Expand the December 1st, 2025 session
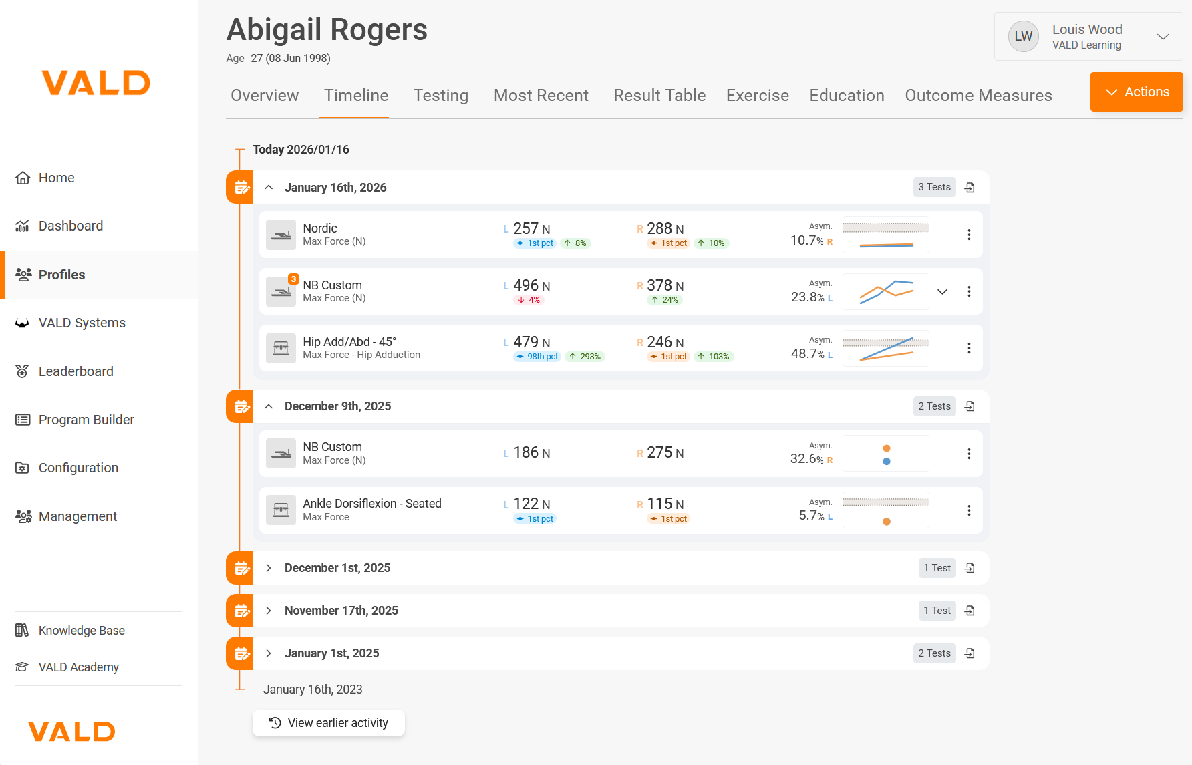This screenshot has height=765, width=1192. click(269, 568)
